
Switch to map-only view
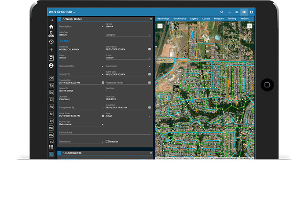251,12
